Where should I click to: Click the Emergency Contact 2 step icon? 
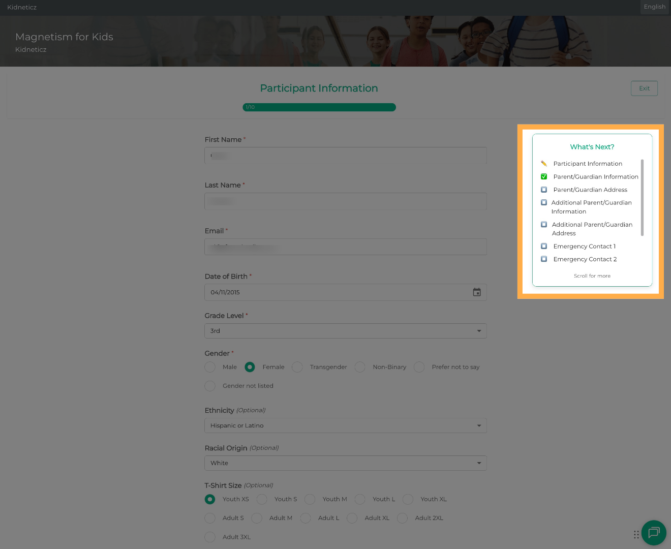[x=544, y=259]
